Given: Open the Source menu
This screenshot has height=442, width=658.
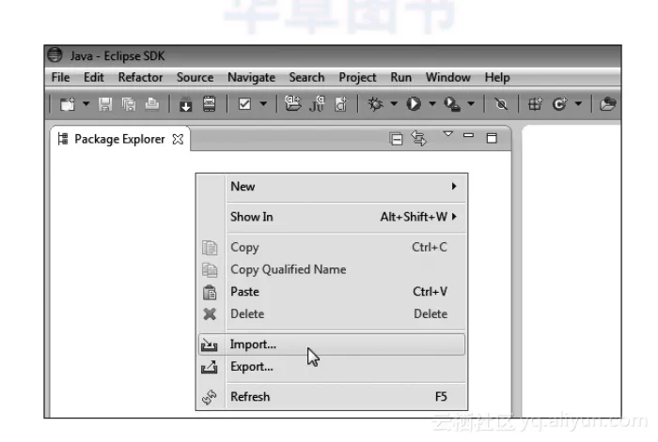Looking at the screenshot, I should tap(196, 78).
